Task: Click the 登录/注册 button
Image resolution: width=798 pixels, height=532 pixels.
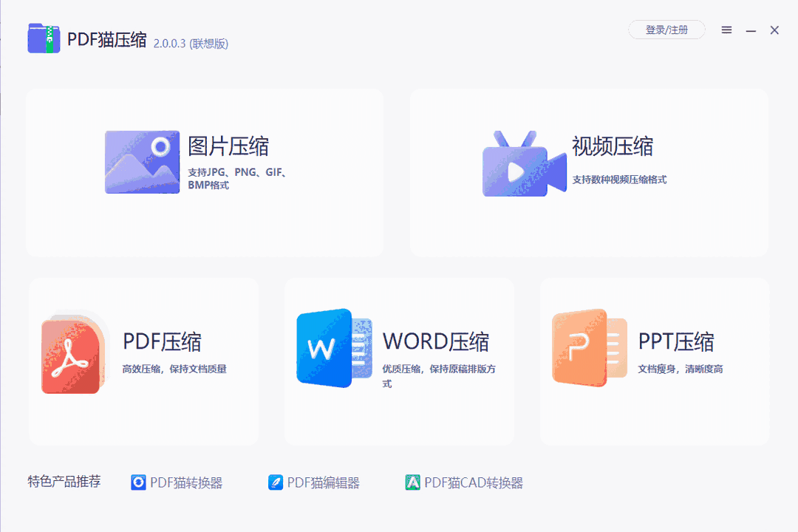Action: (x=666, y=30)
